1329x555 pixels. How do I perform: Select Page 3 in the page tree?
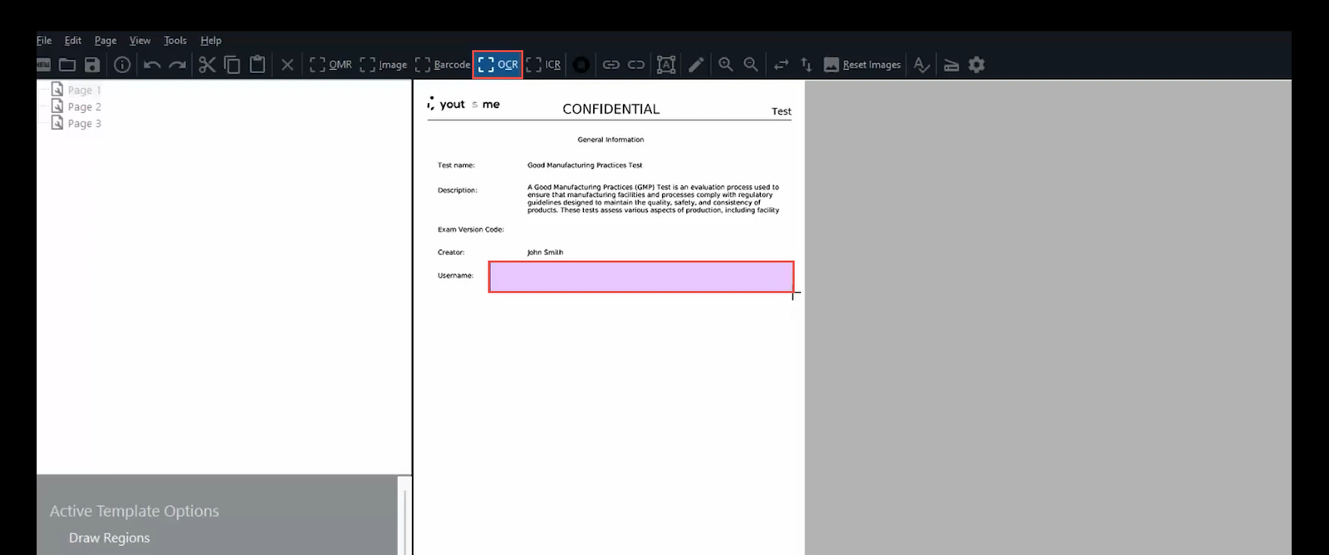click(x=84, y=123)
